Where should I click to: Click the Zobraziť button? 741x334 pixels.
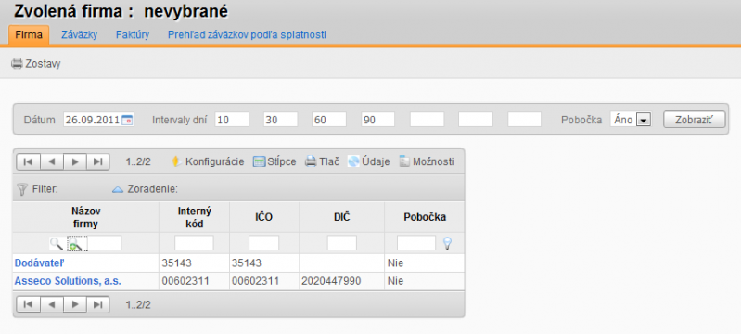coord(694,120)
